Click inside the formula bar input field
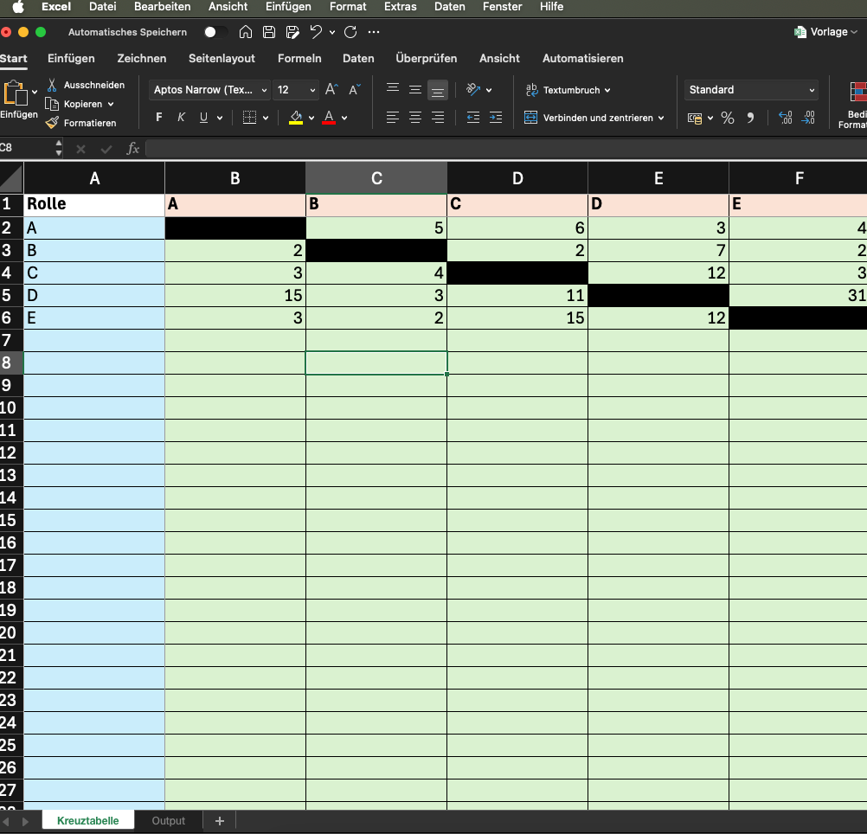This screenshot has width=867, height=834. pyautogui.click(x=506, y=148)
